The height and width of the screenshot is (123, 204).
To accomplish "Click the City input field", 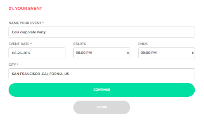I will (x=101, y=74).
